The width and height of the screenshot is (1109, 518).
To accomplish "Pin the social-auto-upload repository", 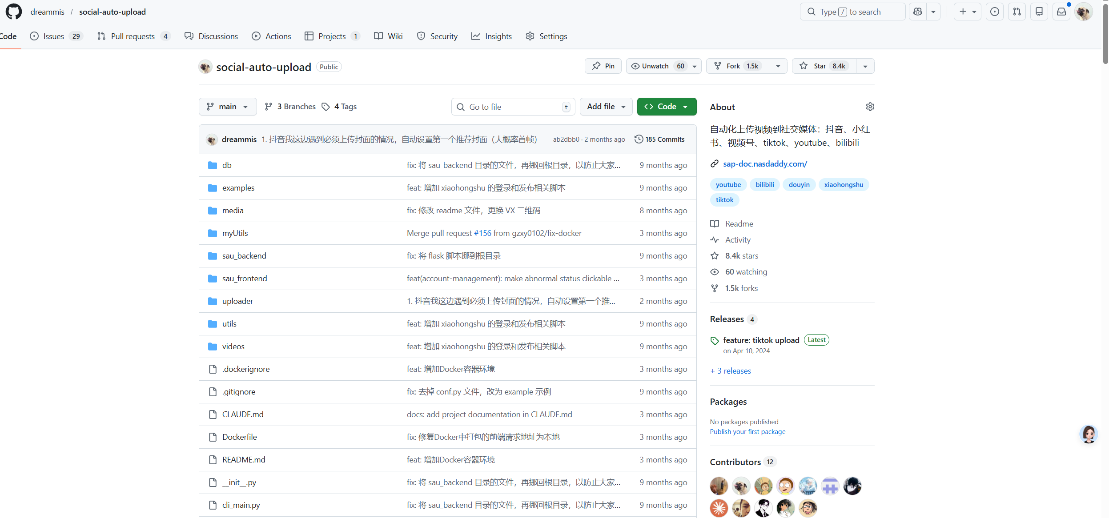I will [x=603, y=66].
